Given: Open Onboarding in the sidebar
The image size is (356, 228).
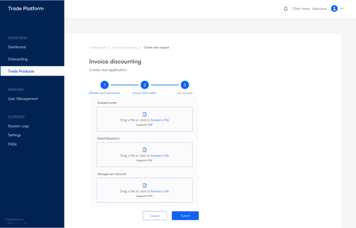Looking at the screenshot, I should (18, 59).
